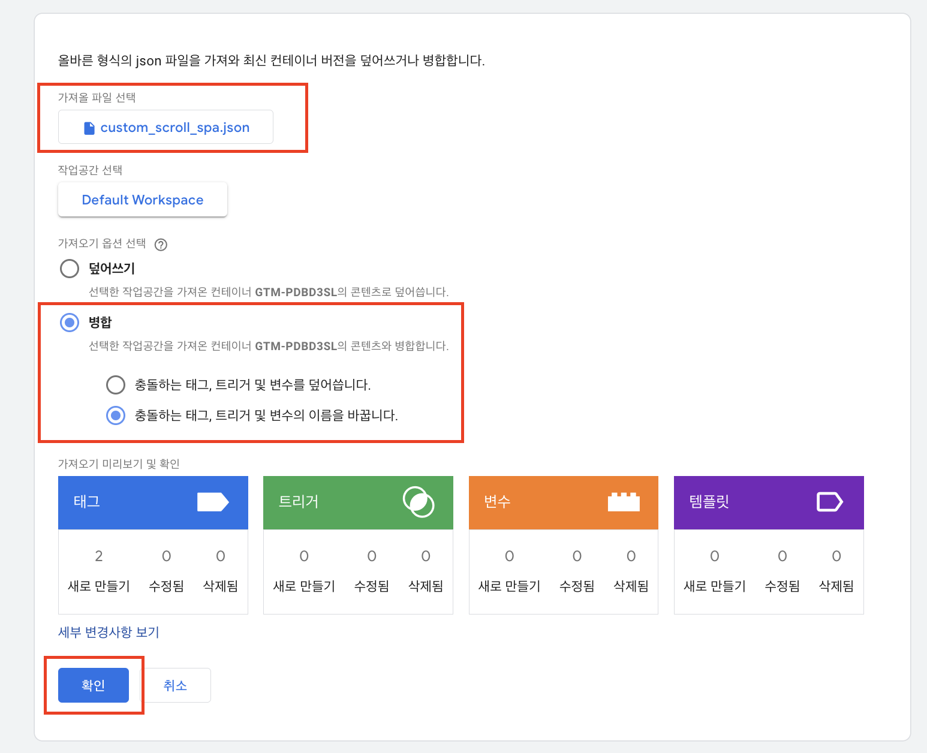Screen dimensions: 927x753
Task: Click 수정됨 count under 템플릿
Action: coord(782,556)
